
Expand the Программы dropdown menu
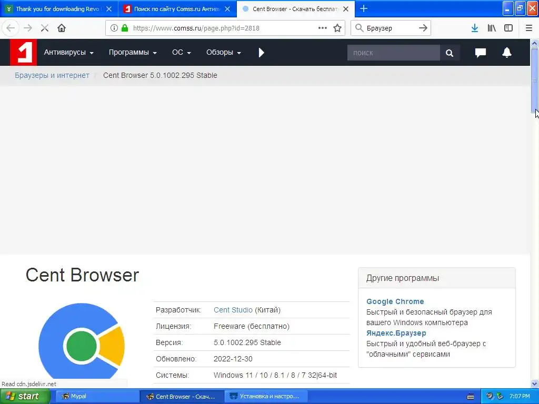[133, 53]
